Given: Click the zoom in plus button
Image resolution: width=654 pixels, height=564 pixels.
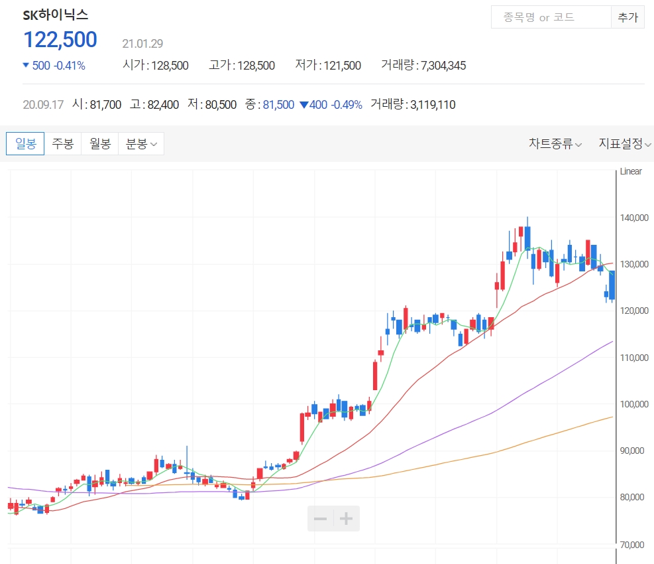Looking at the screenshot, I should (x=347, y=519).
